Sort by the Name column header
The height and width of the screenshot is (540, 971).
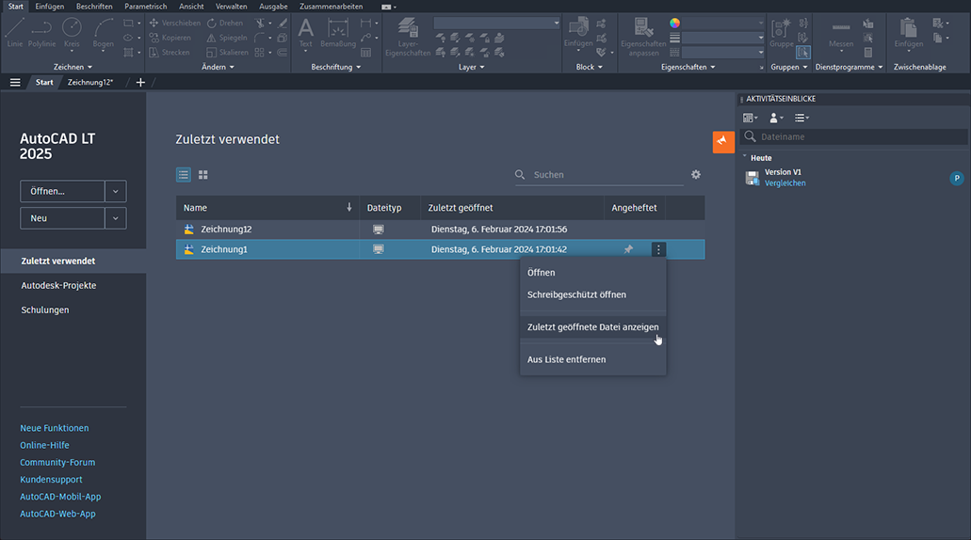click(267, 208)
